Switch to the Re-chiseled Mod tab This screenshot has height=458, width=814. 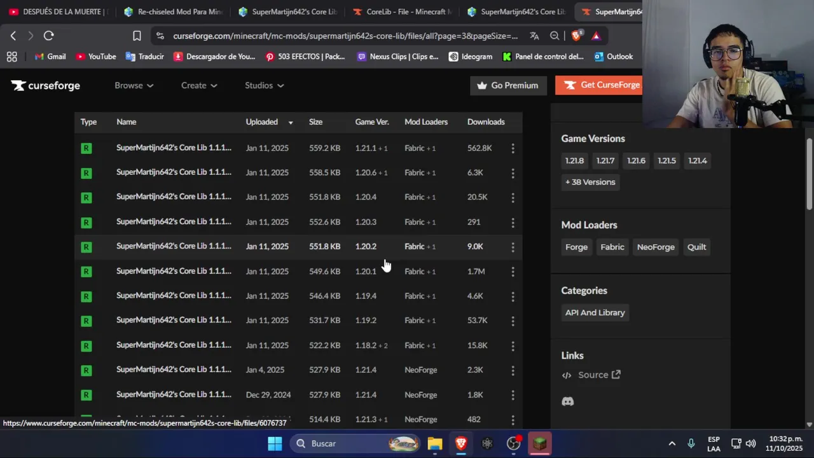(173, 11)
